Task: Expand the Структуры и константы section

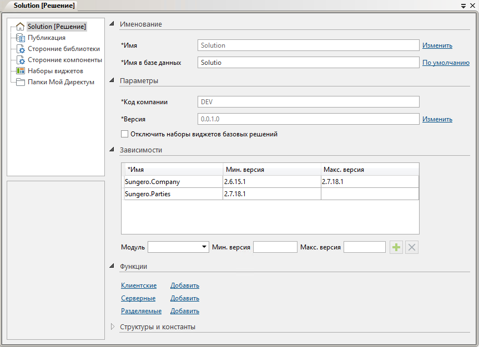Action: click(113, 327)
